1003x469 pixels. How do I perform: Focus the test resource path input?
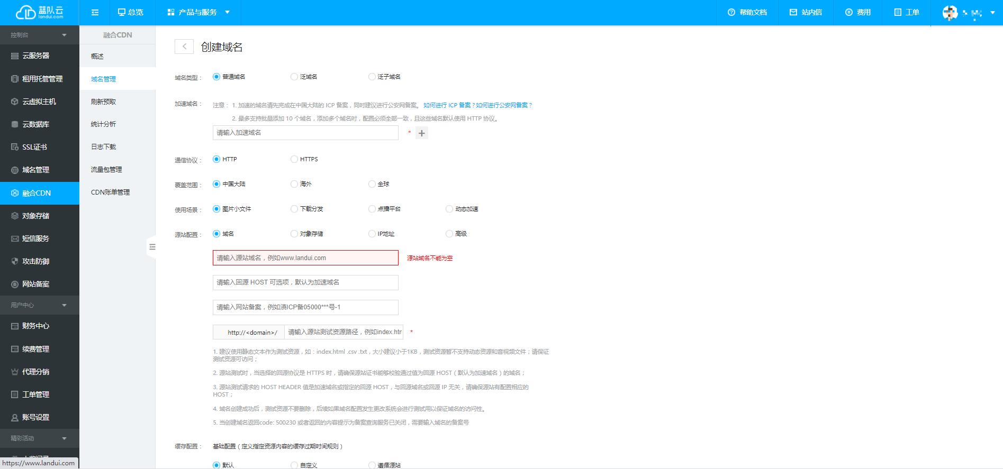344,332
